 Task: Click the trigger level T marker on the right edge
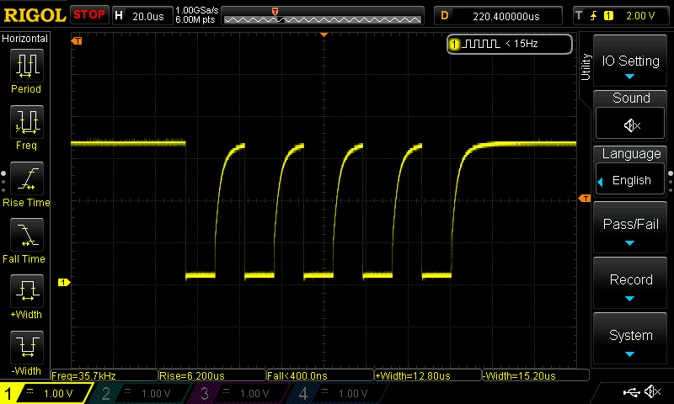click(x=585, y=199)
